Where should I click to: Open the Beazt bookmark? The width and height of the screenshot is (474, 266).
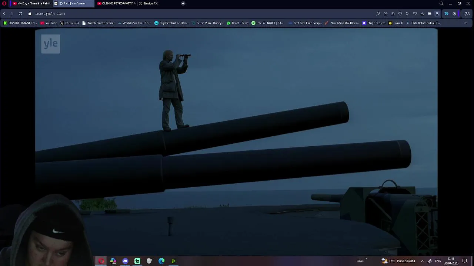[x=237, y=23]
